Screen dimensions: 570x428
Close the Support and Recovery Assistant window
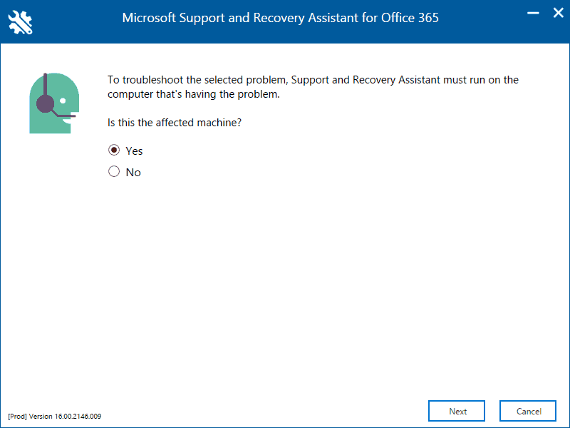click(x=556, y=13)
